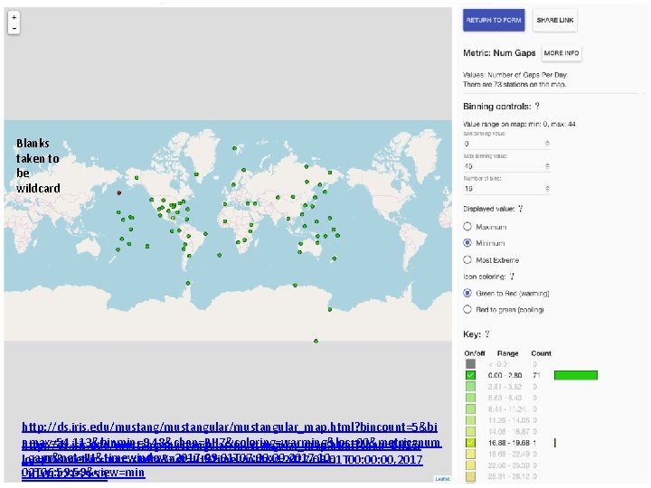Click the green count bar for 0.00 - 2.80

coord(576,375)
